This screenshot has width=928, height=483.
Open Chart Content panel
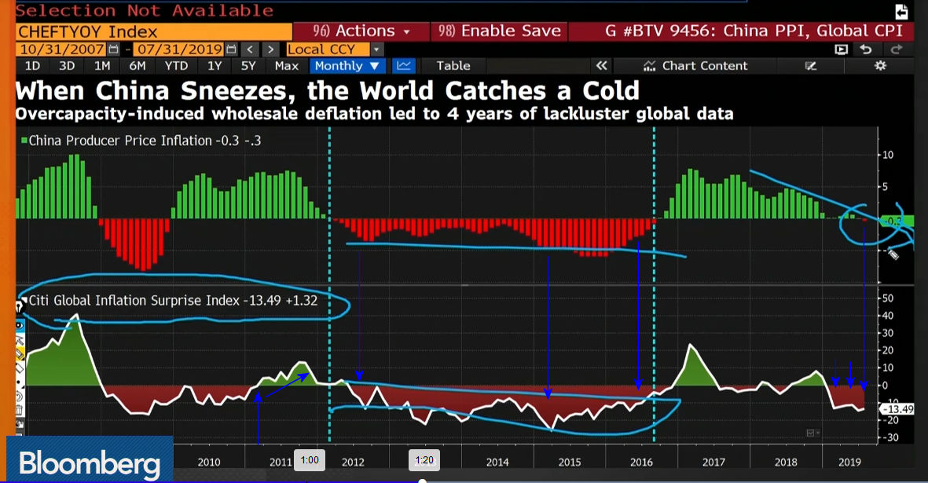[697, 66]
